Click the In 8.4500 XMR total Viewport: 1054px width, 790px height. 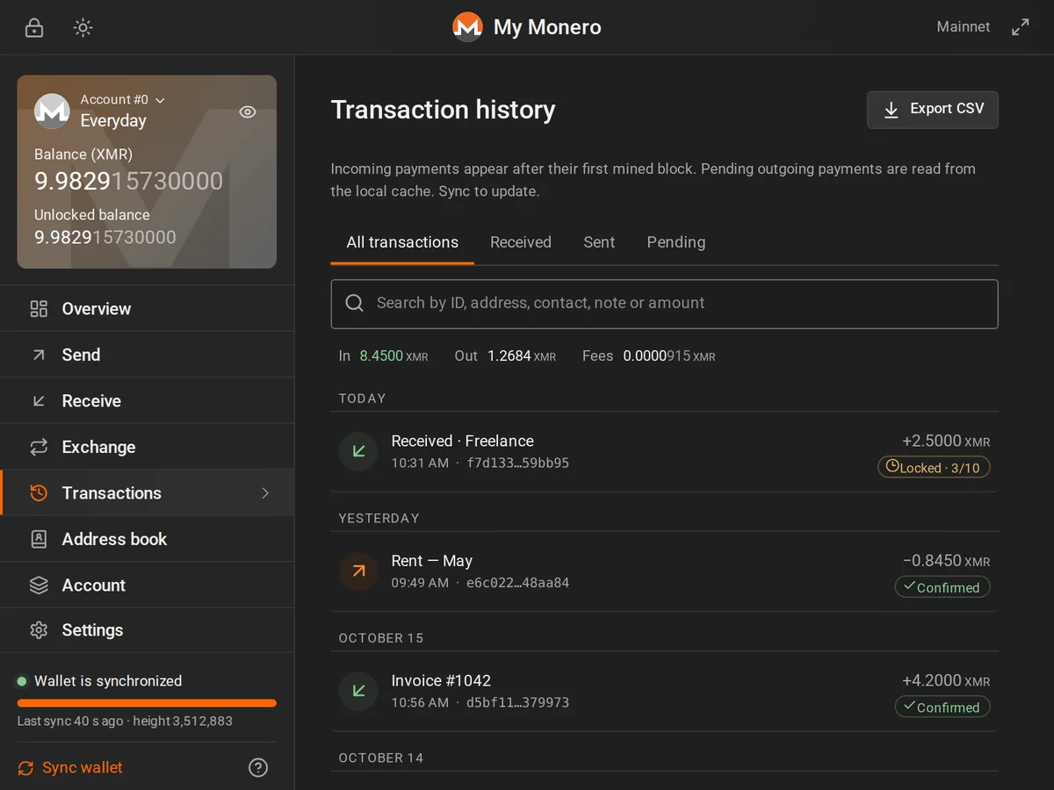(x=384, y=355)
